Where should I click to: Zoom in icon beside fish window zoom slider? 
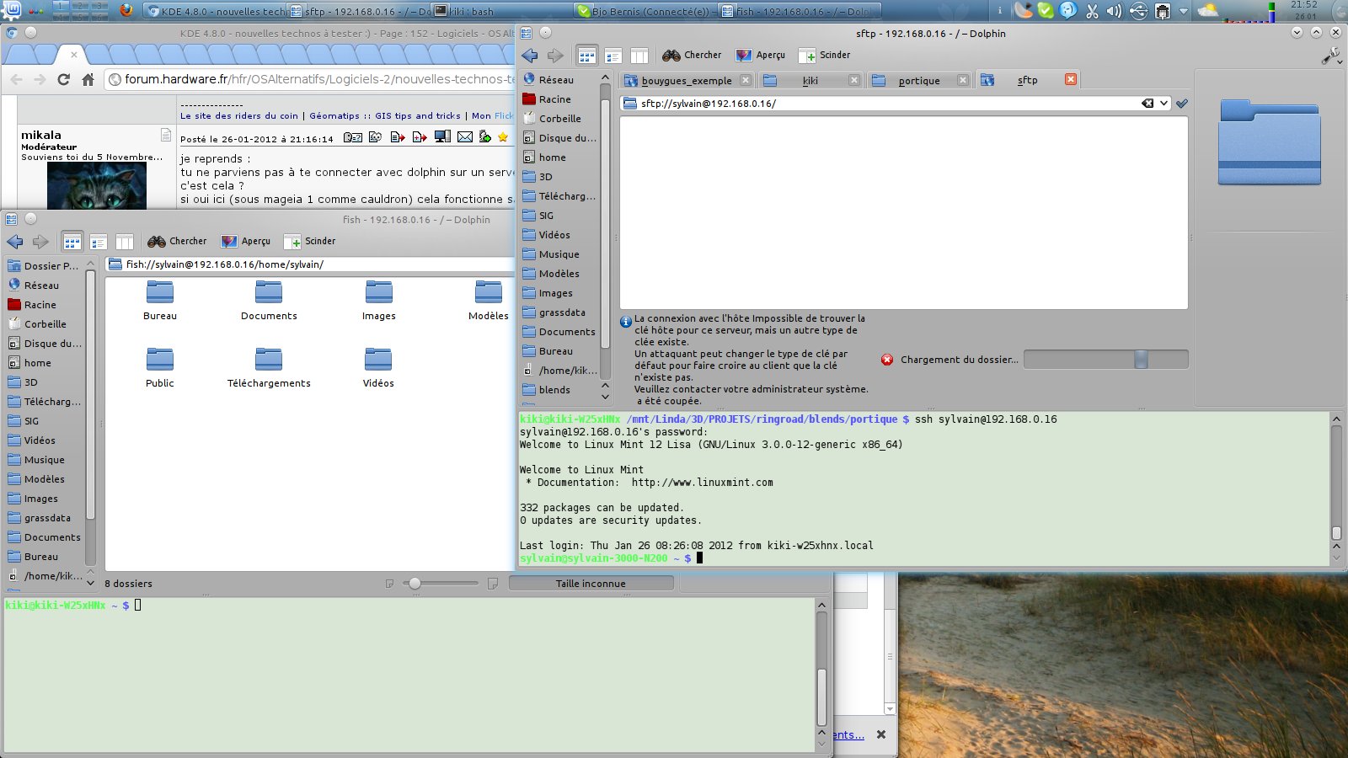[493, 584]
